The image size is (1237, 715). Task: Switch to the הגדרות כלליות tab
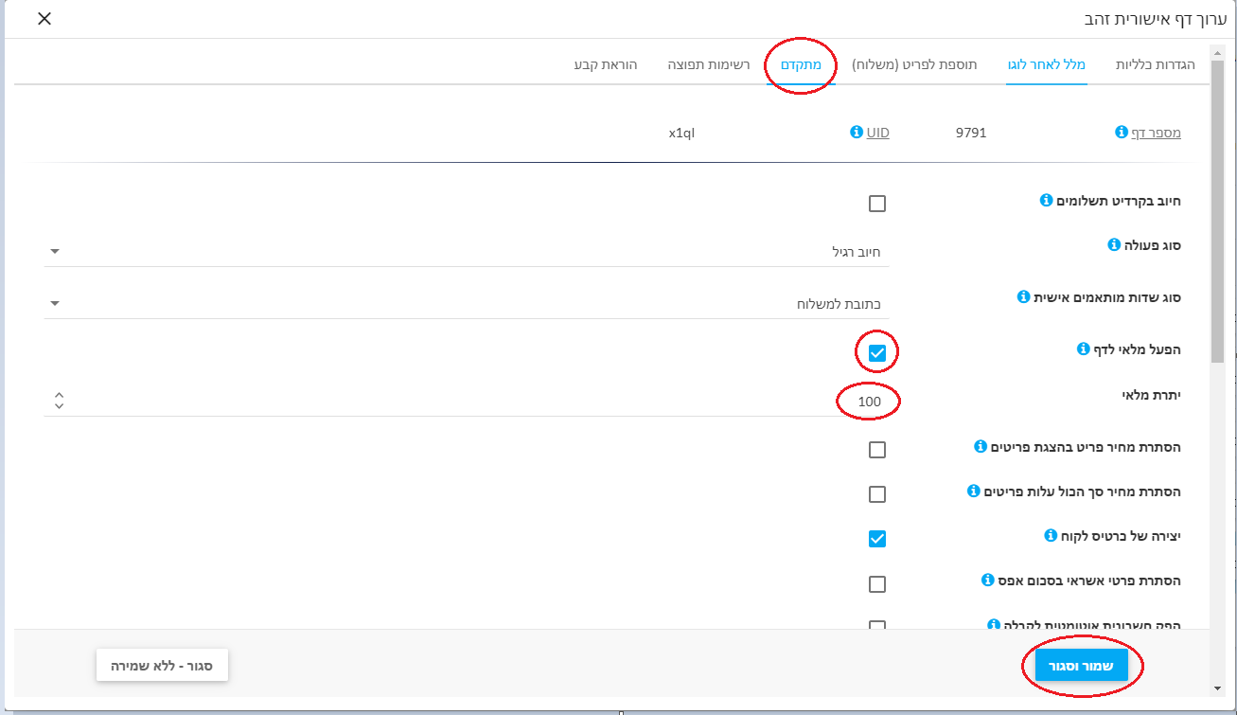coord(1156,64)
